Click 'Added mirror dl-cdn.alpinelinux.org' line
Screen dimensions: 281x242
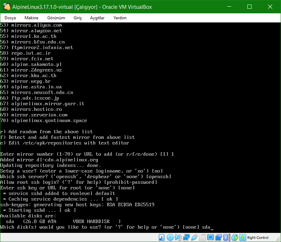(x=49, y=160)
